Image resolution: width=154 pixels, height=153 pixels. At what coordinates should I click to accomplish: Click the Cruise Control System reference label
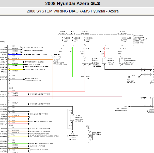pyautogui.click(x=35, y=69)
